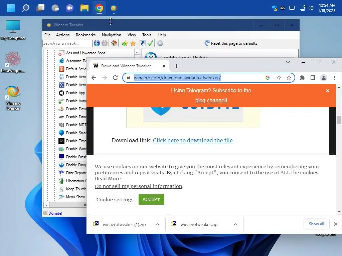Click the Winaero Tweaker taskbar icon
The width and height of the screenshot is (342, 256).
pyautogui.click(x=114, y=8)
